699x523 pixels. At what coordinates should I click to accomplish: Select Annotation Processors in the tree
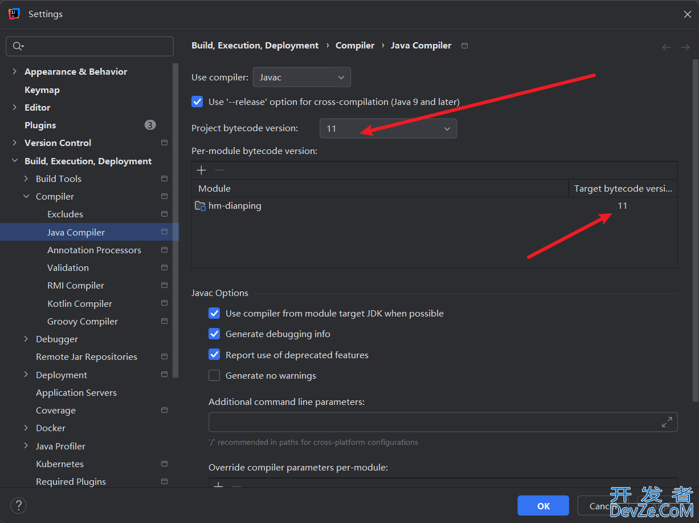(94, 250)
